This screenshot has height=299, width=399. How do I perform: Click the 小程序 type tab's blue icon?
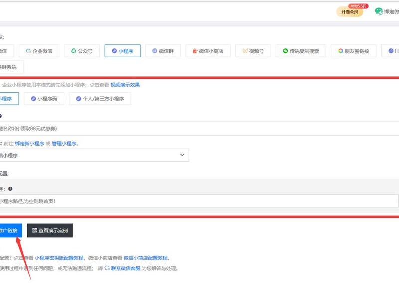coord(114,51)
